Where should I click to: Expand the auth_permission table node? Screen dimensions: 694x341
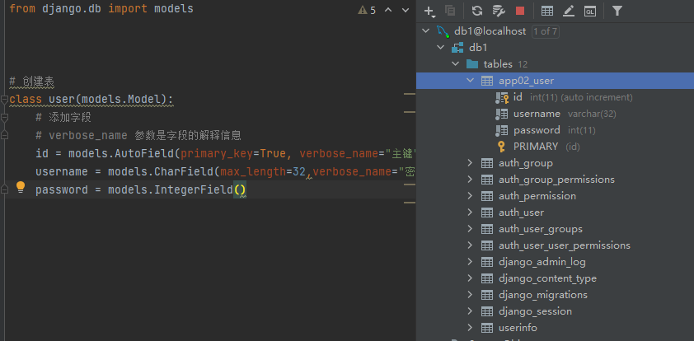(x=470, y=196)
